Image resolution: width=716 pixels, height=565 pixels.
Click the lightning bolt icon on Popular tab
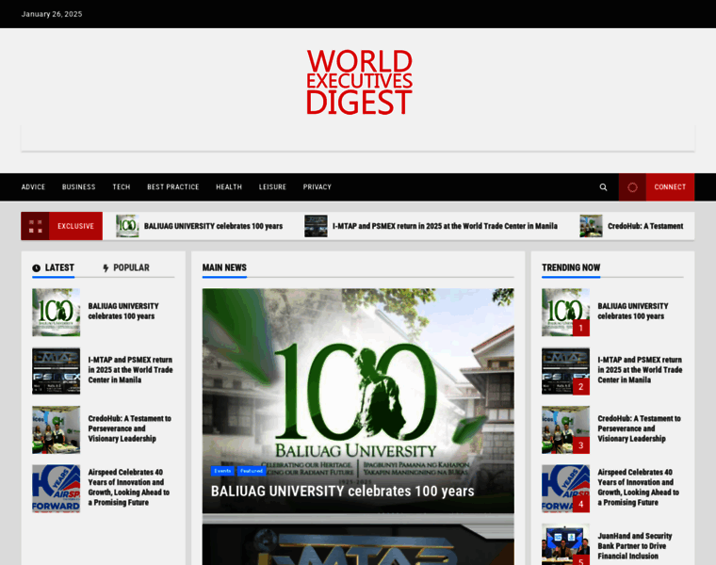[x=106, y=267]
